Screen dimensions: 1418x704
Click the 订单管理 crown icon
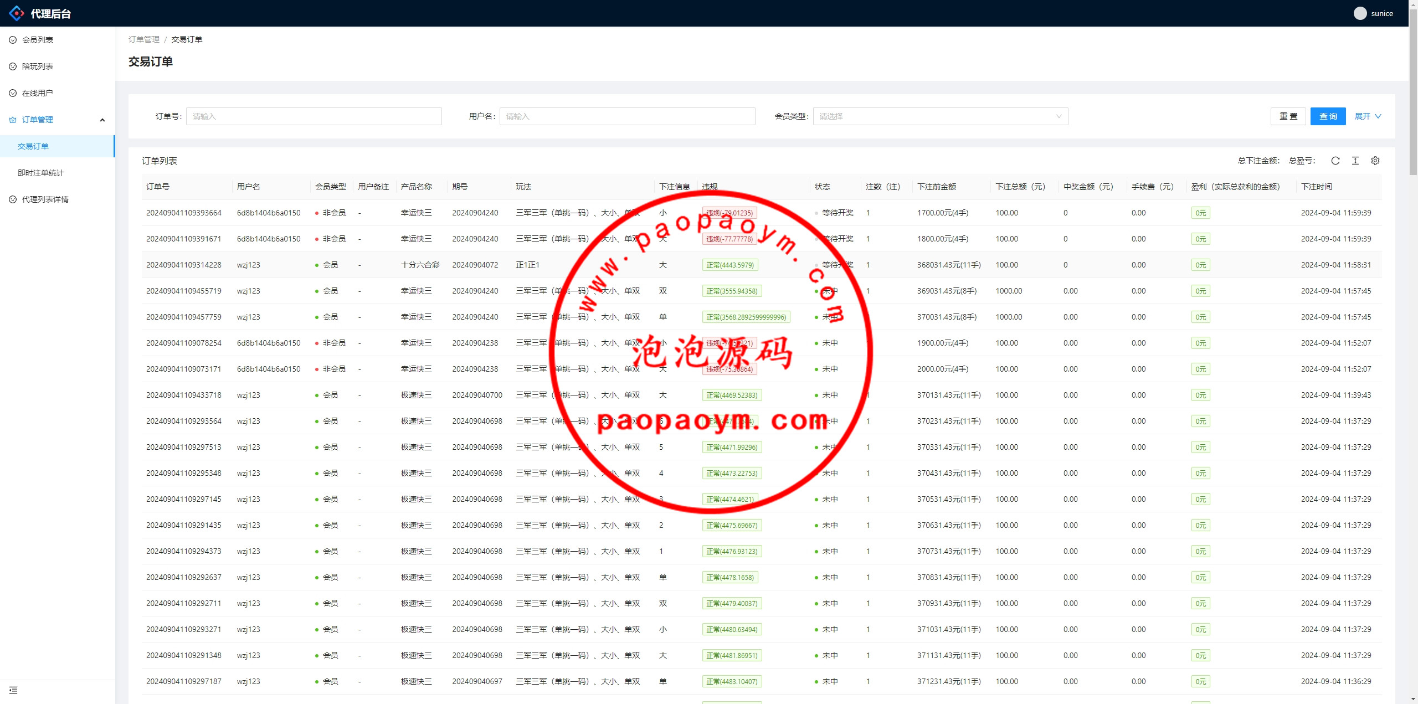point(13,120)
